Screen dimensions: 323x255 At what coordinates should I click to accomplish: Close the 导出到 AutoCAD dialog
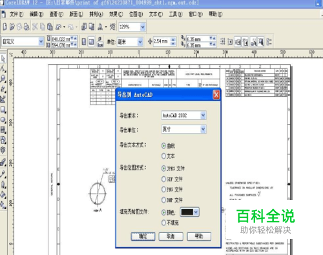pyautogui.click(x=216, y=95)
